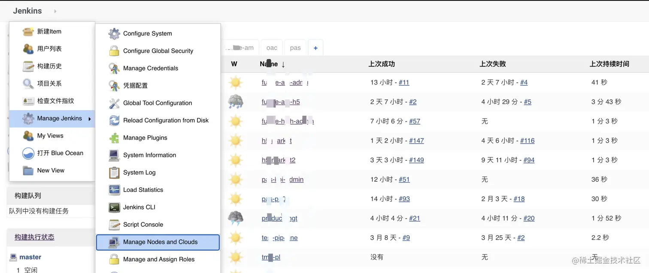Choose Configure System in the submenu
This screenshot has height=273, width=649.
pyautogui.click(x=158, y=33)
